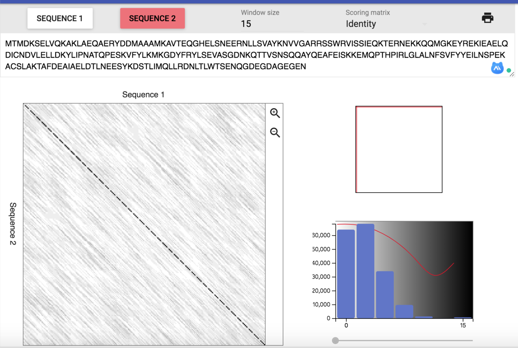Image resolution: width=518 pixels, height=348 pixels.
Task: Click the dot plot diagonal area
Action: 144,224
